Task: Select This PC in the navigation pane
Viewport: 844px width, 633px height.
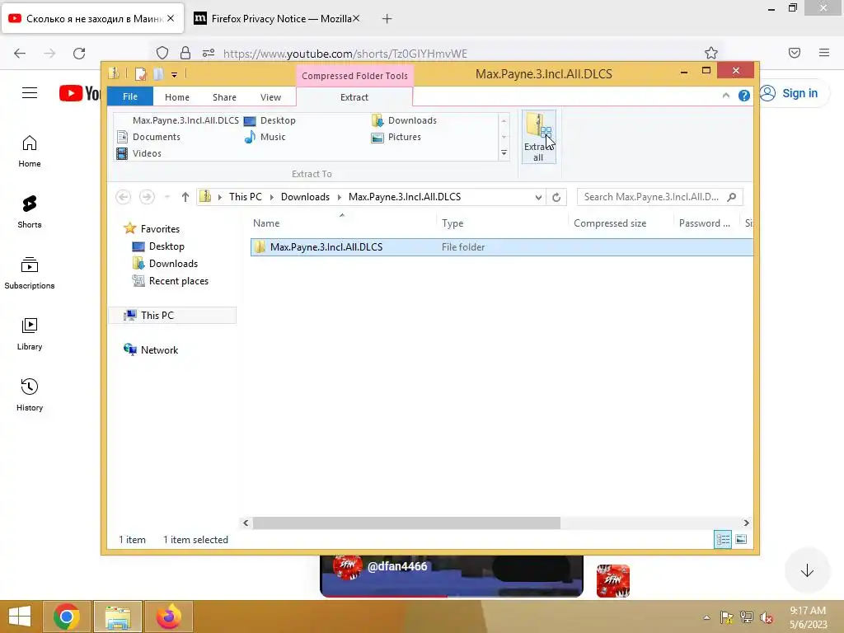Action: point(172,316)
